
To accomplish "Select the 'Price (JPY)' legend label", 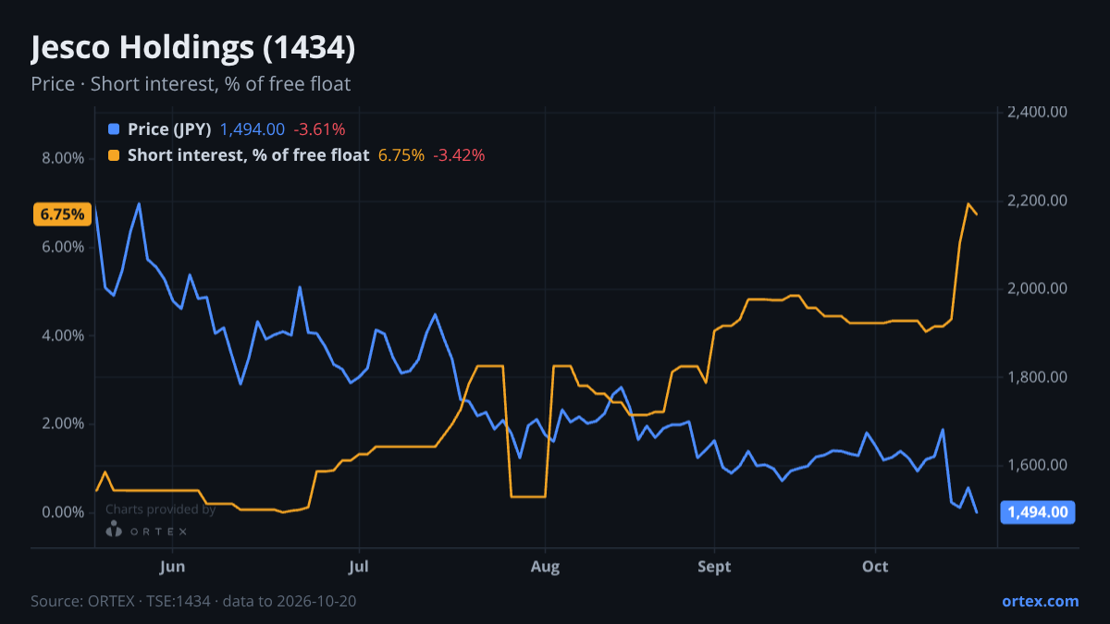I will pyautogui.click(x=169, y=129).
